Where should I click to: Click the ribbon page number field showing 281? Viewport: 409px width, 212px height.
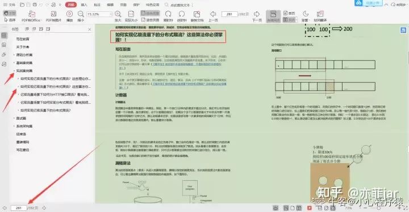pos(229,14)
